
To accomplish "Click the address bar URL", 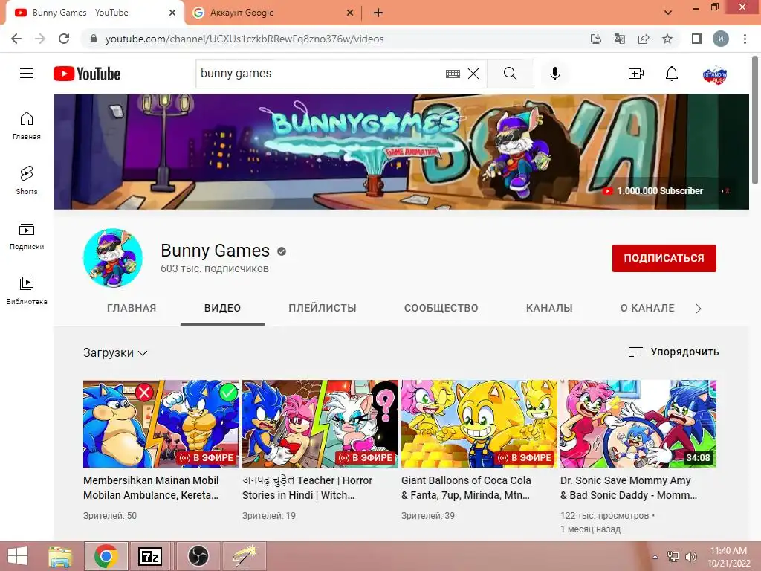I will tap(244, 39).
